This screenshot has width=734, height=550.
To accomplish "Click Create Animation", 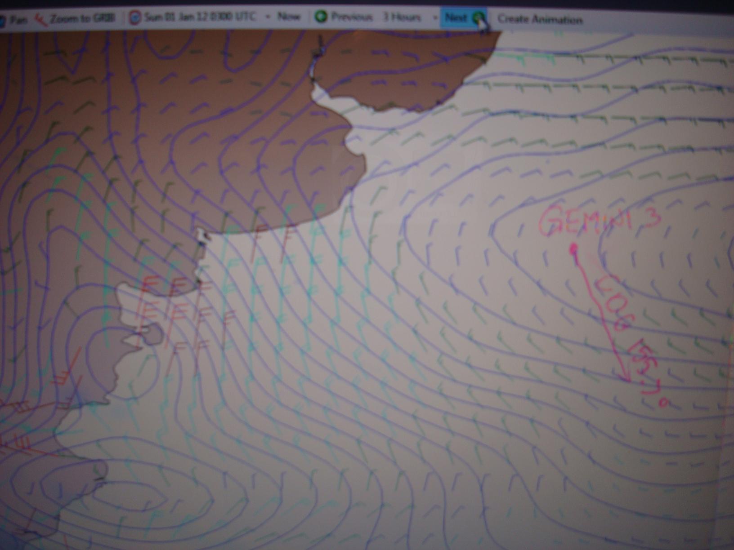I will click(540, 20).
